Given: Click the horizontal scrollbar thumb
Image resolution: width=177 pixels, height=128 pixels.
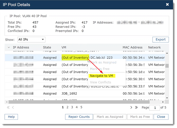Looking at the screenshot, I should click(79, 102).
